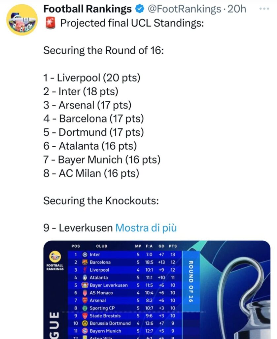Click the Bayer Leverkusen crest icon

85,285
